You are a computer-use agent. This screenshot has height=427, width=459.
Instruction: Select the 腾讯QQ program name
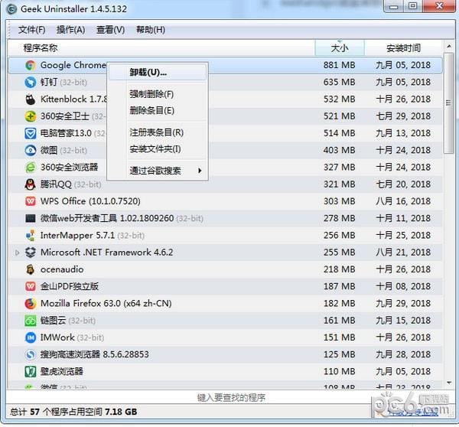pyautogui.click(x=56, y=184)
